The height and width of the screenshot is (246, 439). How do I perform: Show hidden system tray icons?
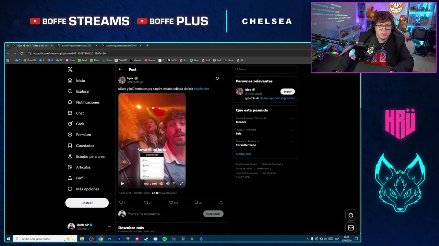pos(308,239)
